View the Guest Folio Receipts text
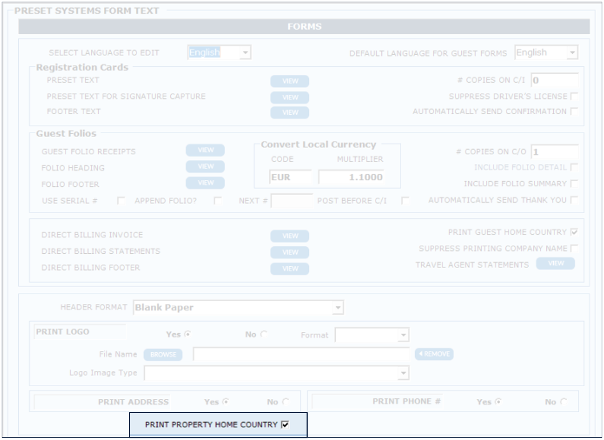The width and height of the screenshot is (604, 440). (205, 150)
